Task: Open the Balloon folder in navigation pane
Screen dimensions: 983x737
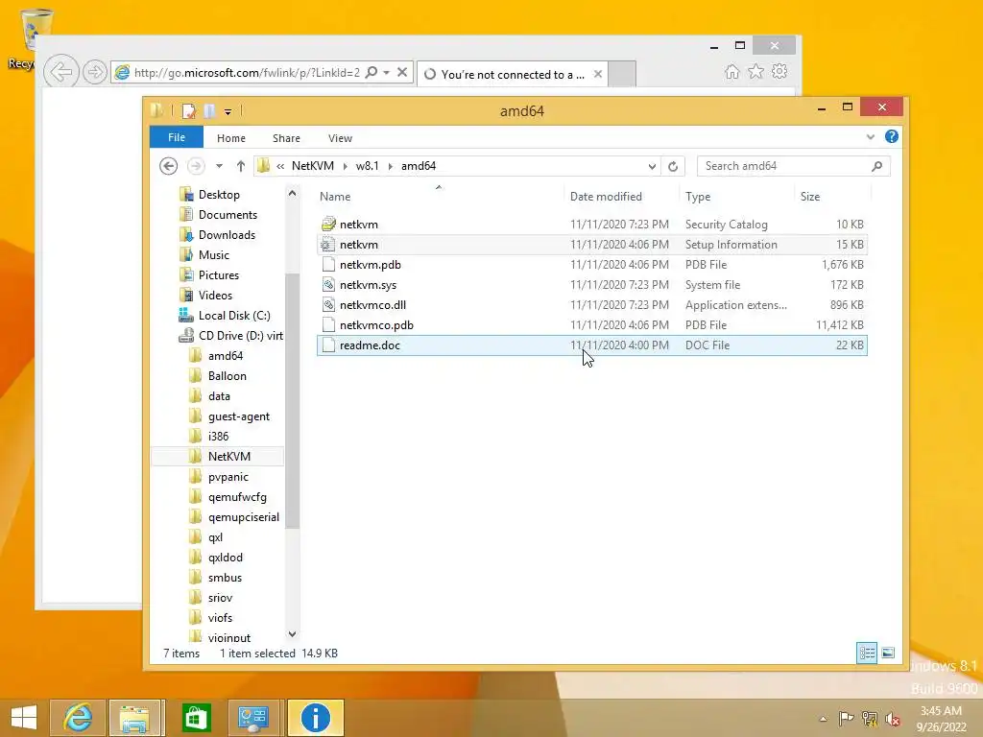Action: click(227, 376)
